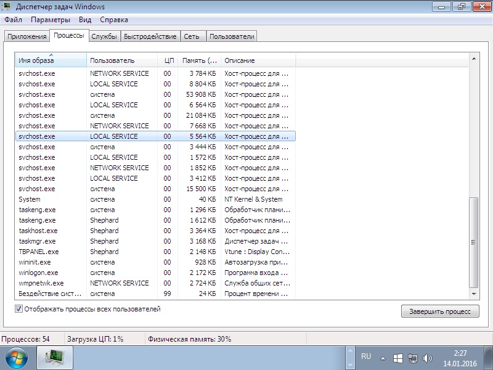Select the Процессы tab

click(x=69, y=36)
